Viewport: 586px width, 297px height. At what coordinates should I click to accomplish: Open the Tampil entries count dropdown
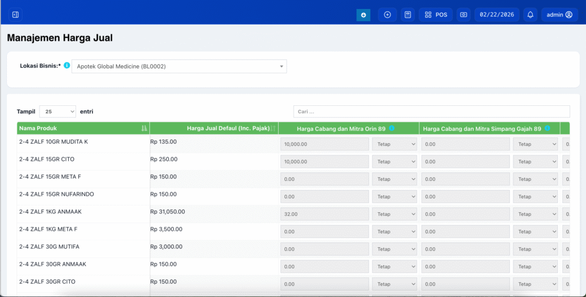[57, 112]
